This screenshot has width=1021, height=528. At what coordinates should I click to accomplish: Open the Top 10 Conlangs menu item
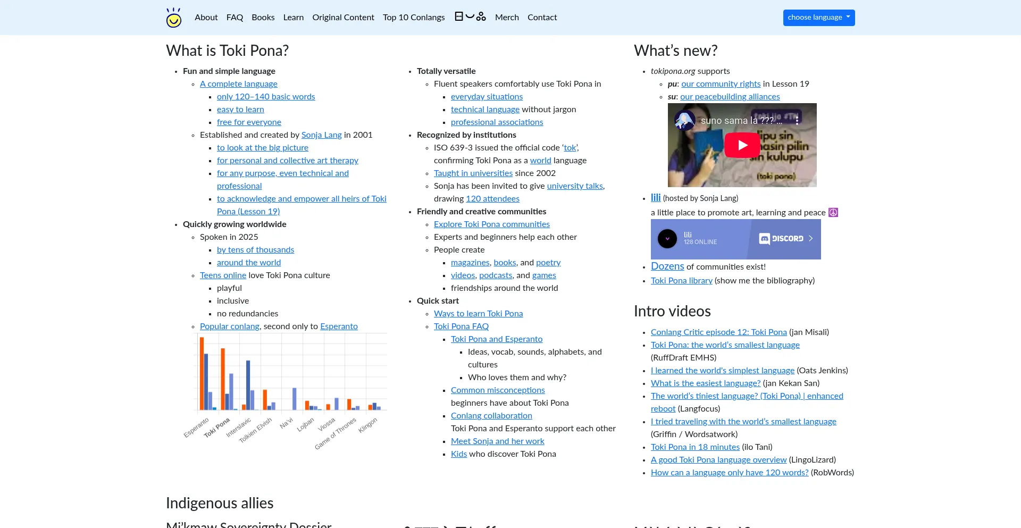(413, 18)
